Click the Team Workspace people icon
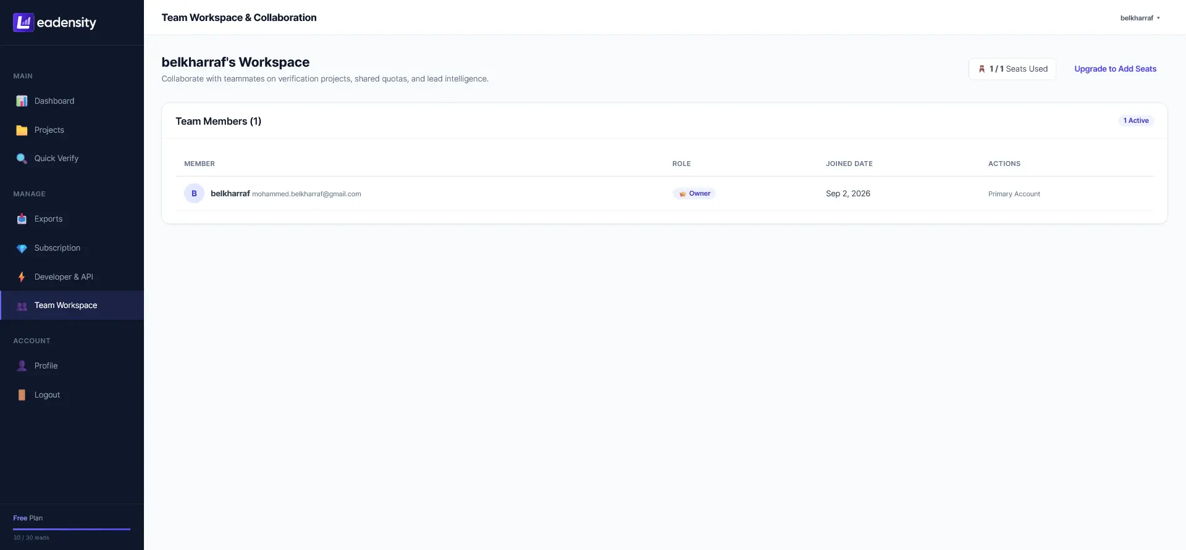The image size is (1186, 550). point(22,306)
